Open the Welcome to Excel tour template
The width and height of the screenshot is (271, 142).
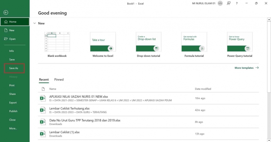[103, 45]
